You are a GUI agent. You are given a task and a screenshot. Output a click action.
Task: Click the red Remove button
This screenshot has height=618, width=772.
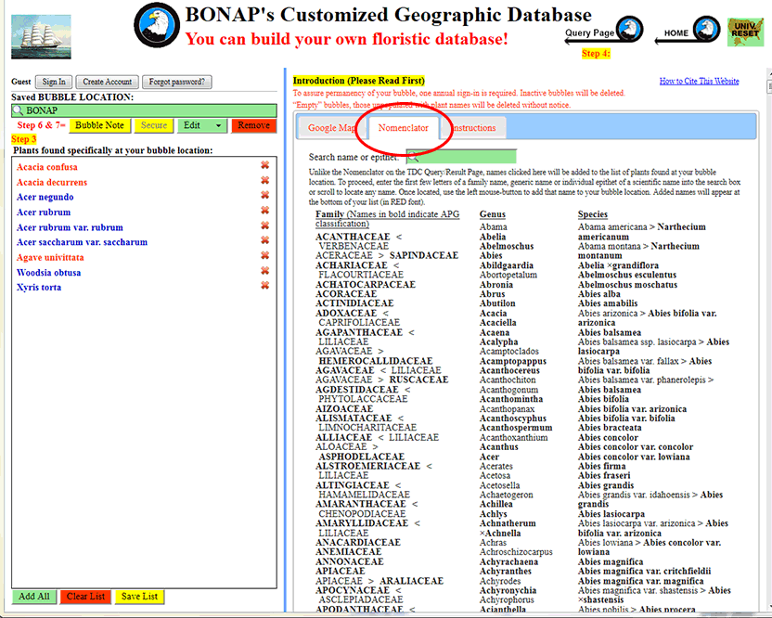point(253,125)
